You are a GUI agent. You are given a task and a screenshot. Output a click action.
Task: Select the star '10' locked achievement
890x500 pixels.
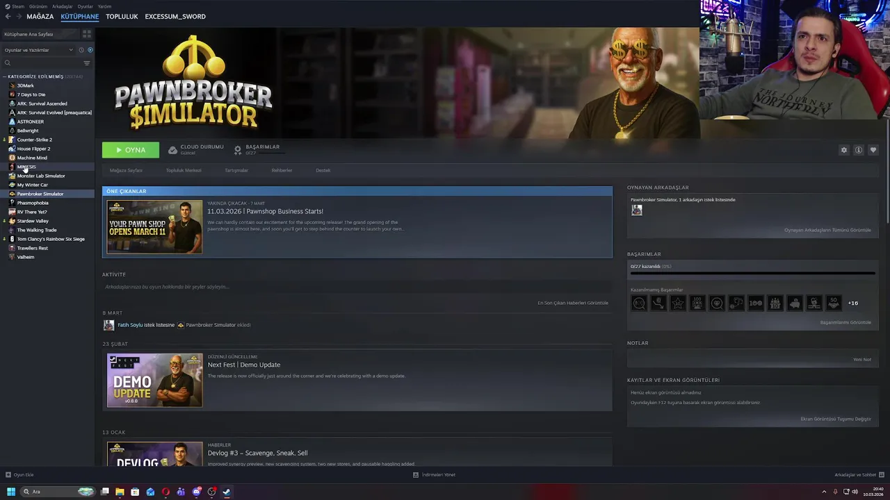[678, 303]
